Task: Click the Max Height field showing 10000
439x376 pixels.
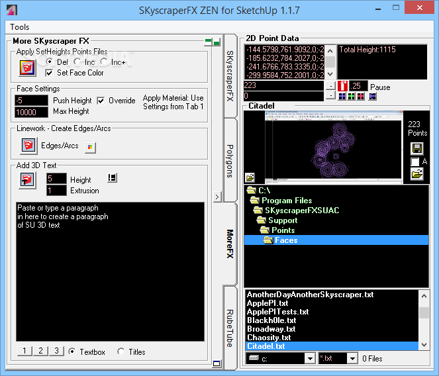Action: tap(31, 112)
